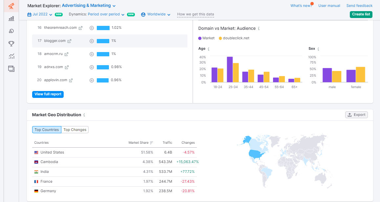Select the Top Countries tab
Viewport: 380px width, 202px height.
47,130
